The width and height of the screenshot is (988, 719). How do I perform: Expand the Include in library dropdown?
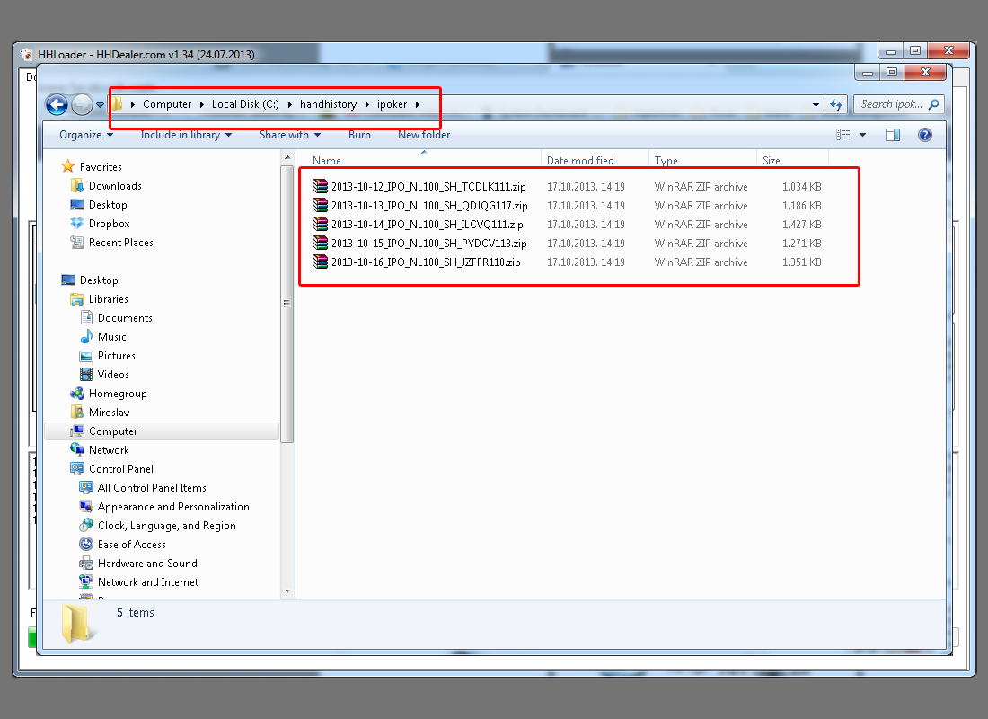(x=186, y=135)
